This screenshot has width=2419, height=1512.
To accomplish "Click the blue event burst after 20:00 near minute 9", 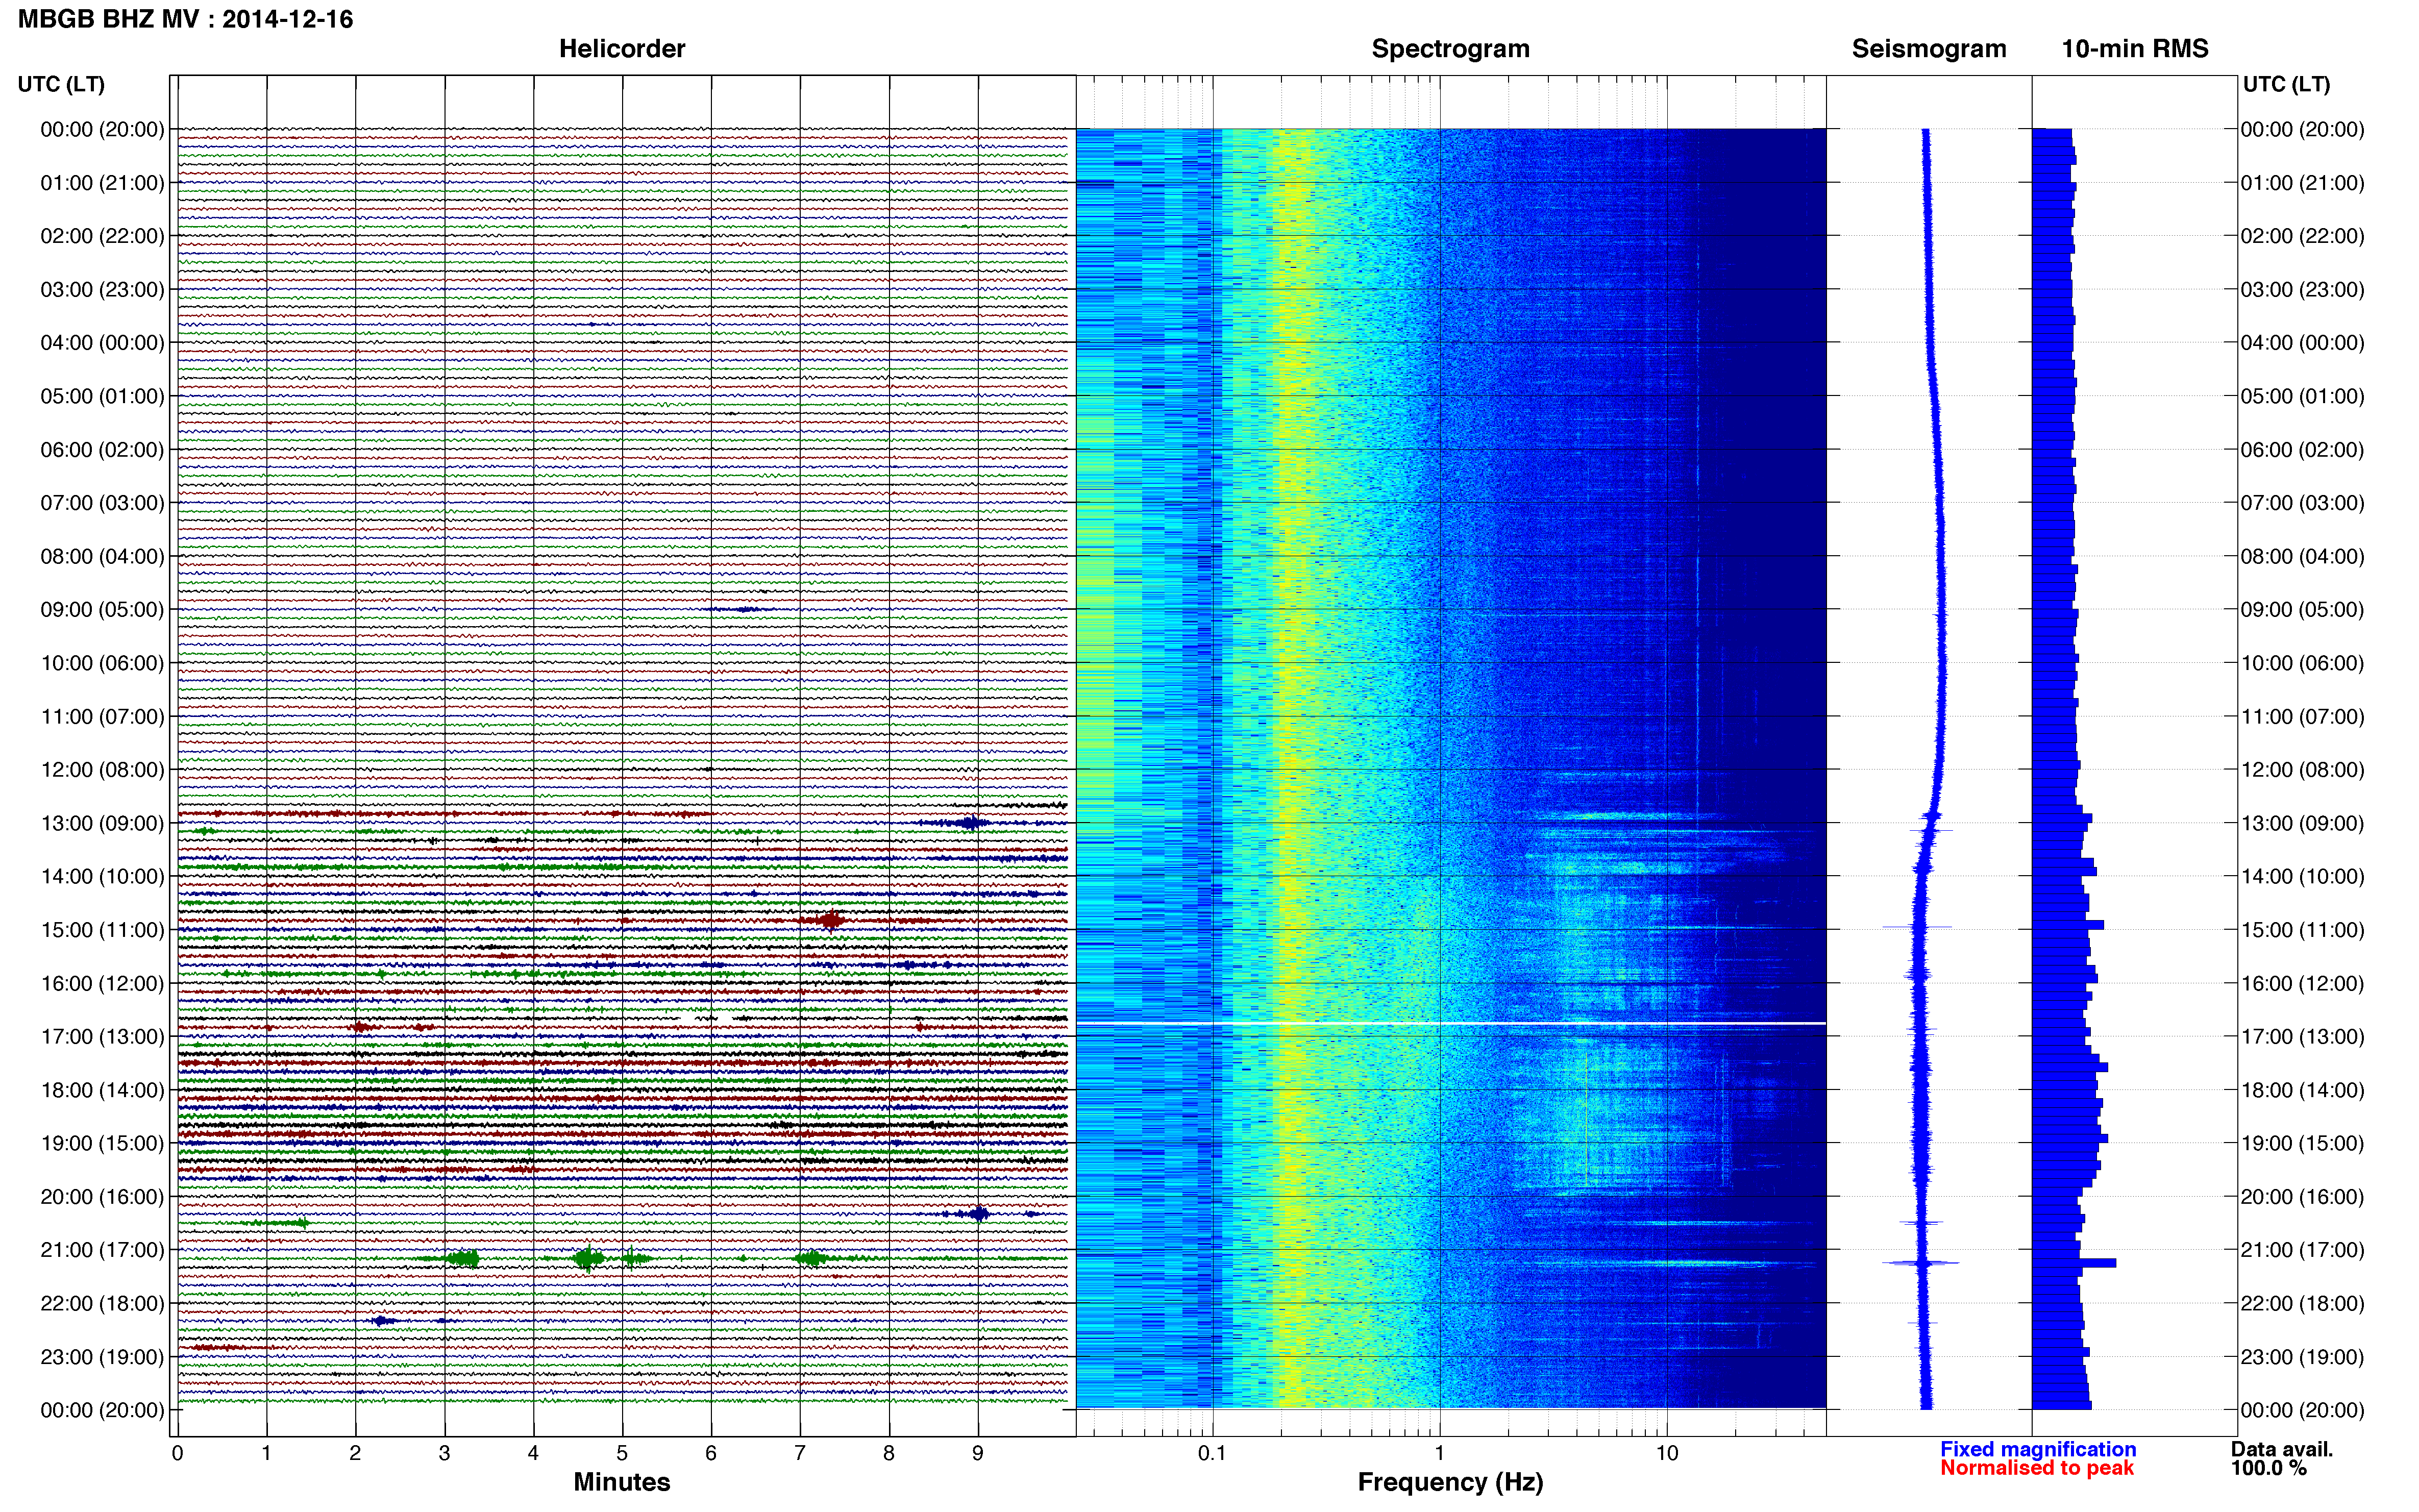I will pos(978,1214).
